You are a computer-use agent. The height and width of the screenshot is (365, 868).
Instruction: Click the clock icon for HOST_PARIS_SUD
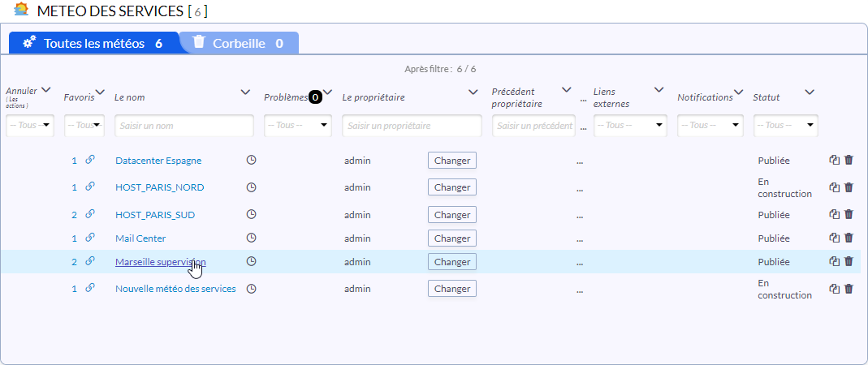(251, 215)
